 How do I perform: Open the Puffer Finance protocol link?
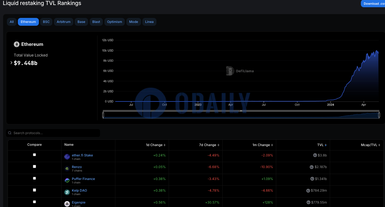pos(83,179)
